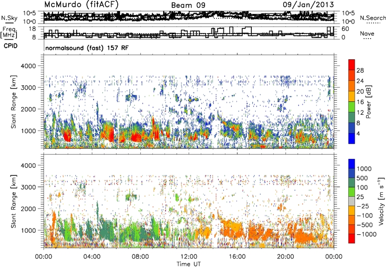Click the 18 tick on the frequency axis
Screen dimensions: 386x267
[32, 29]
